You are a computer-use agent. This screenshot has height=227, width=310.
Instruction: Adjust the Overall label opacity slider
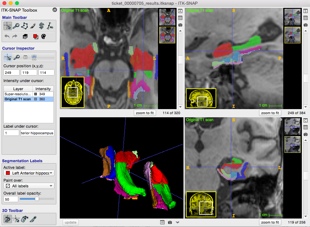tap(37, 199)
